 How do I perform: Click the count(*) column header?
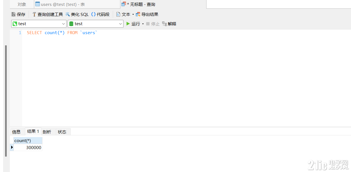point(28,140)
